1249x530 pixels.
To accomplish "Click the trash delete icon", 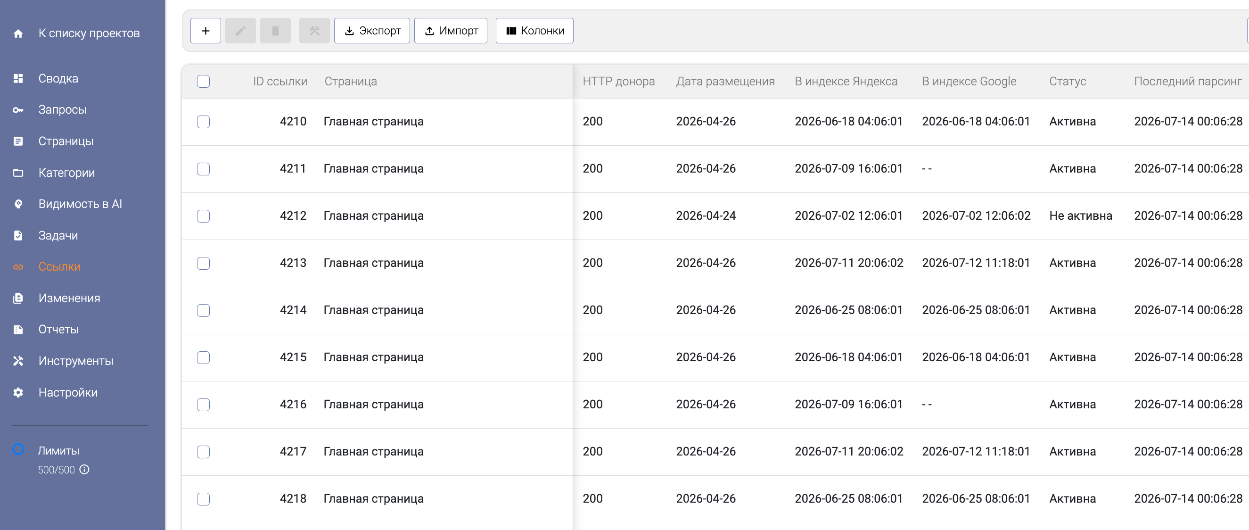I will click(x=275, y=31).
